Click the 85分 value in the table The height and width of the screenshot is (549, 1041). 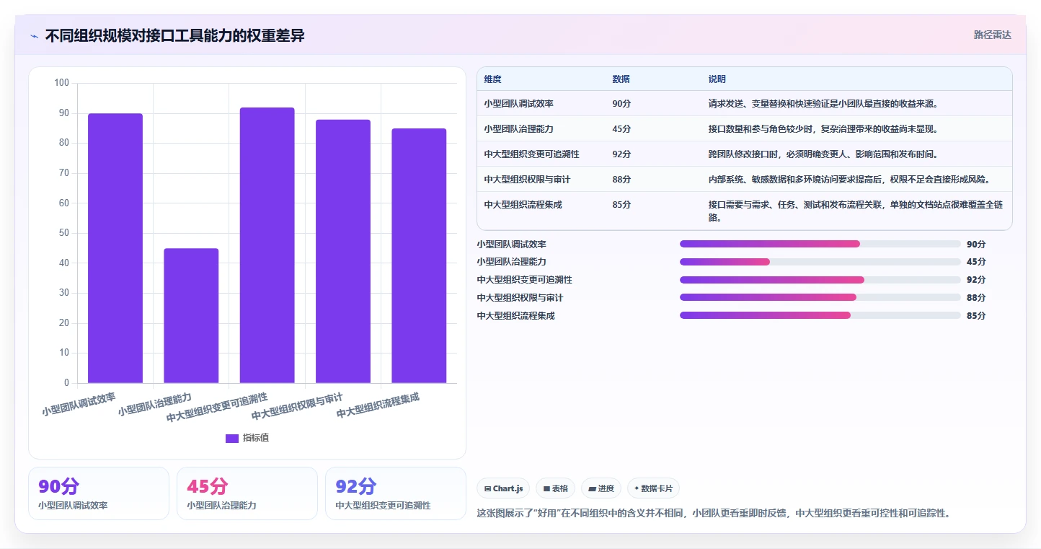(x=621, y=204)
